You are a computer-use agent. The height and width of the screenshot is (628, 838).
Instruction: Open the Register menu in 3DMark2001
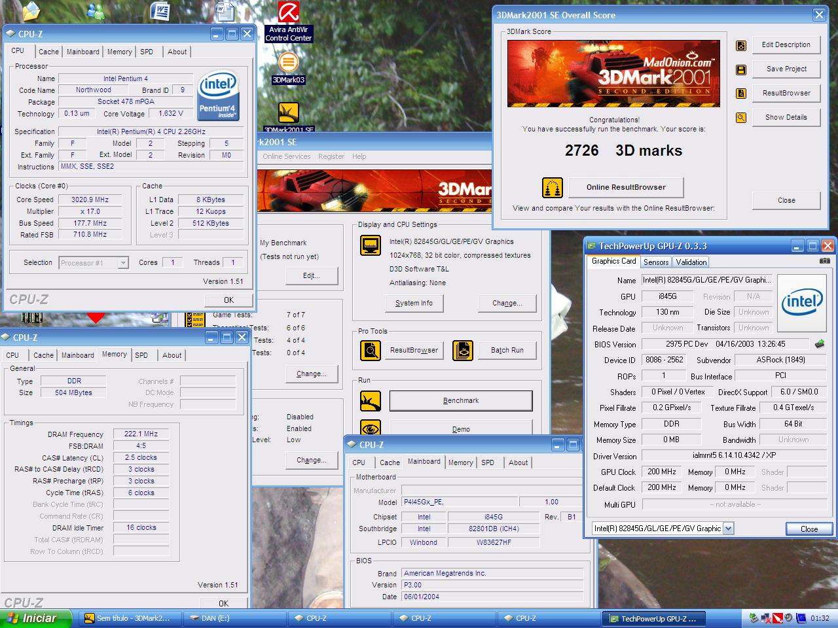click(x=331, y=156)
